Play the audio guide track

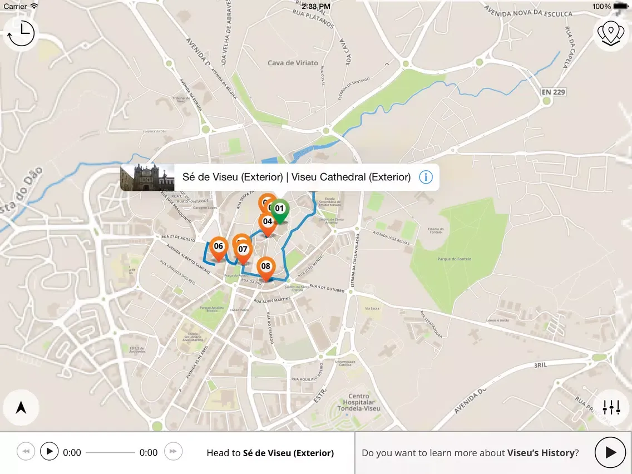point(50,452)
